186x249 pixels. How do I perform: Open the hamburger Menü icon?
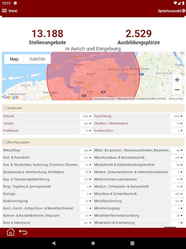coord(4,11)
